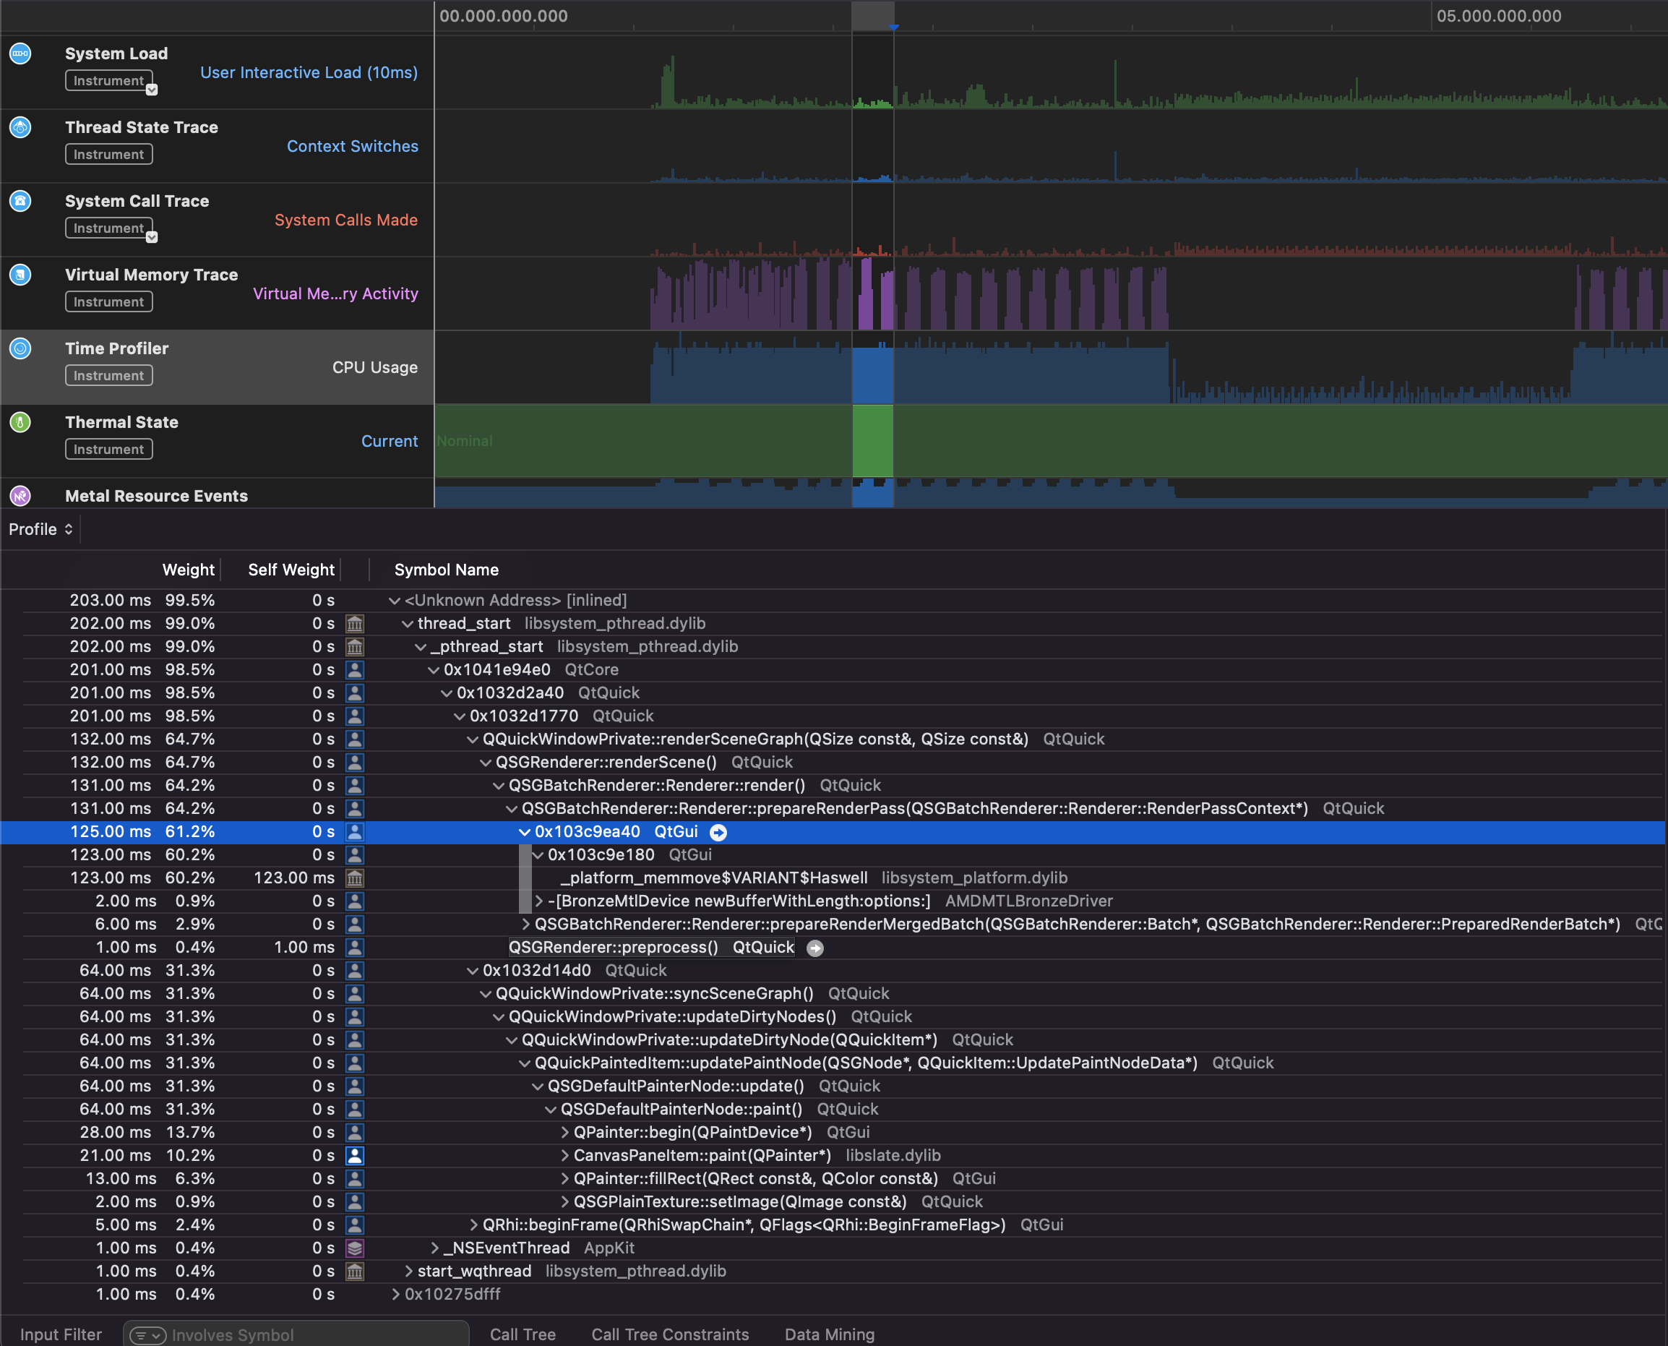Collapse QQuickWindowPrivate::syncSceneGraph() row
The image size is (1668, 1346).
pyautogui.click(x=485, y=993)
